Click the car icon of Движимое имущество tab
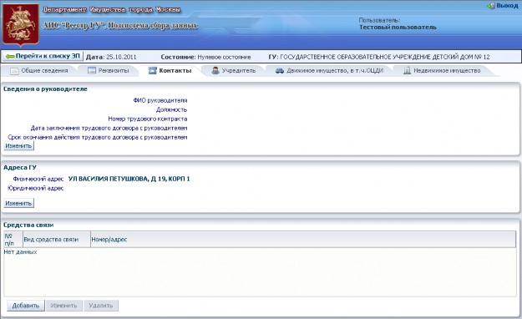The width and height of the screenshot is (522, 319). pos(279,71)
